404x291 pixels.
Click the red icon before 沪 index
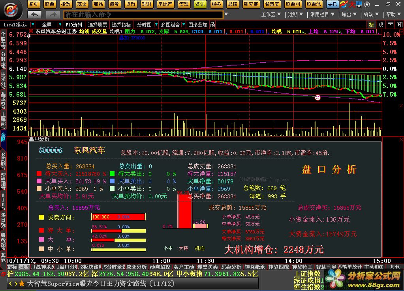(3, 274)
